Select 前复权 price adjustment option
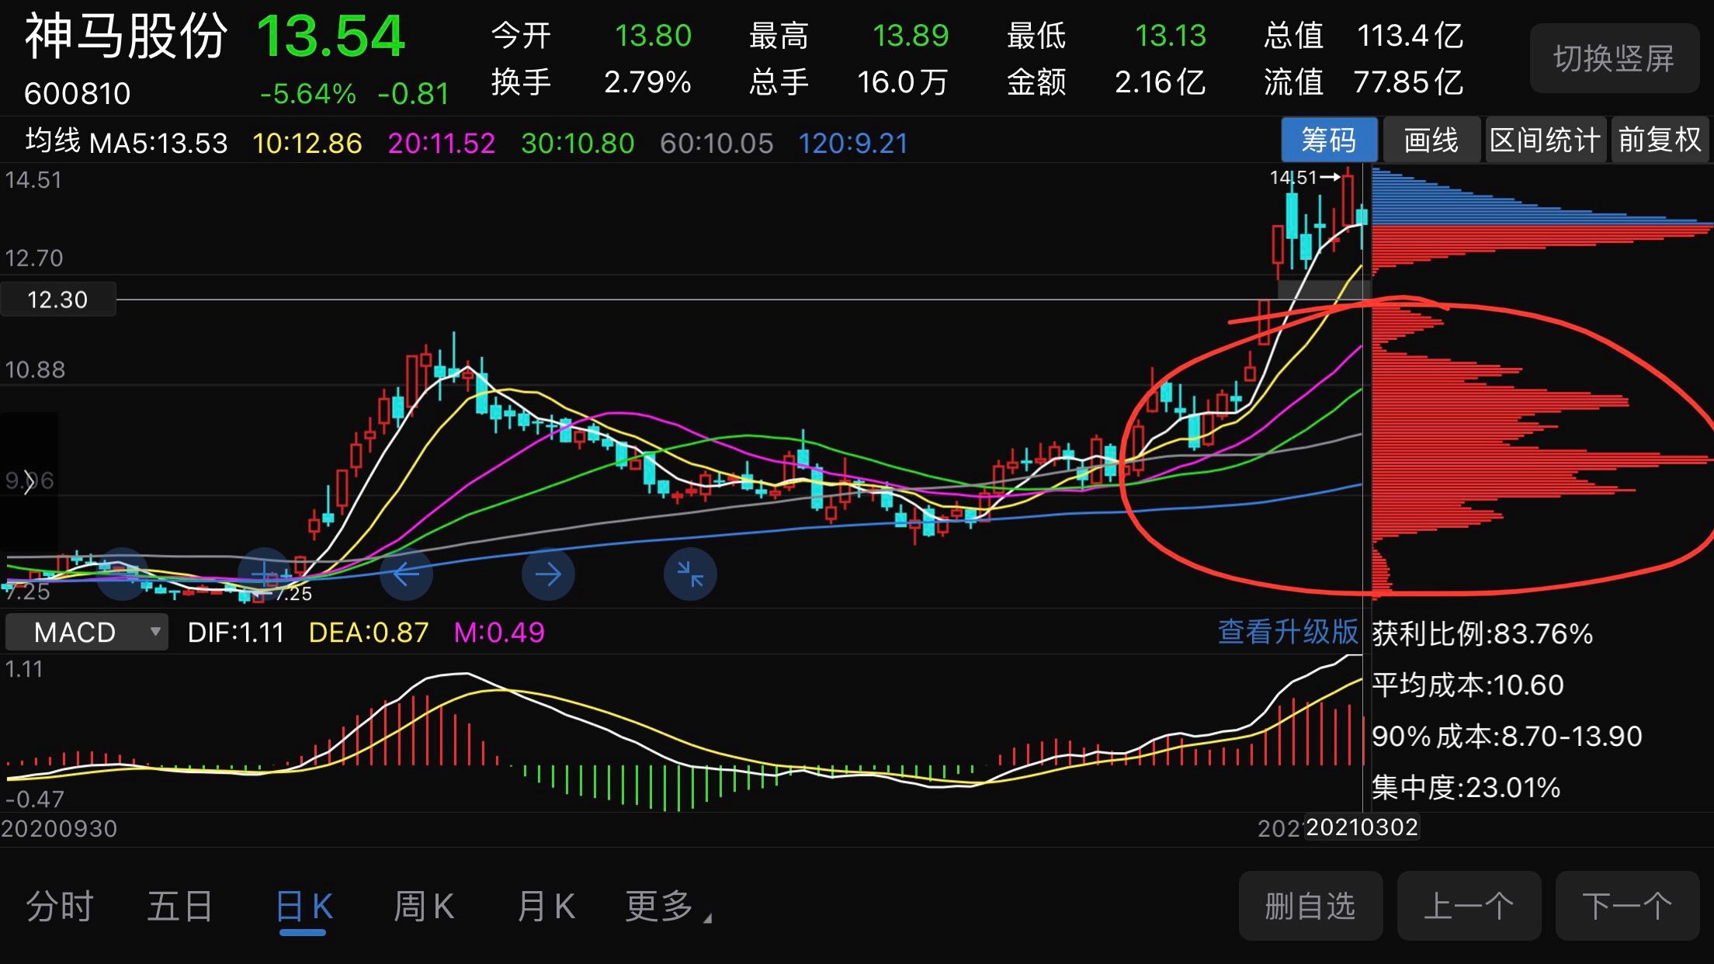Screen dimensions: 1714x964 click(x=1660, y=140)
